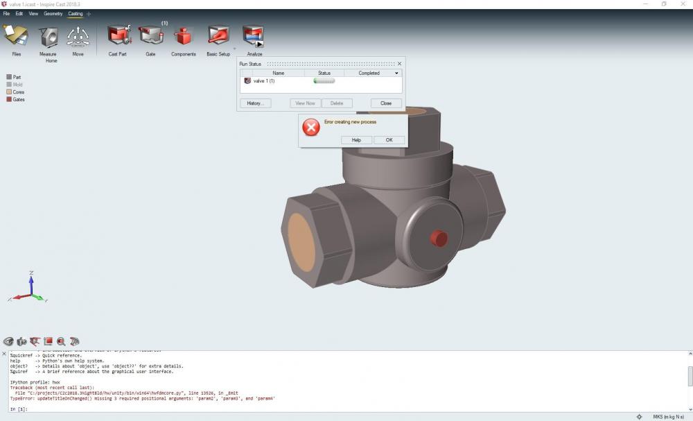Click OK in the error dialog
Viewport: 693px width, 421px height.
coord(389,139)
